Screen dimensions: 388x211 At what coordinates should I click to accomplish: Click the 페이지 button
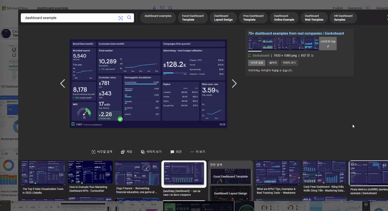(273, 63)
